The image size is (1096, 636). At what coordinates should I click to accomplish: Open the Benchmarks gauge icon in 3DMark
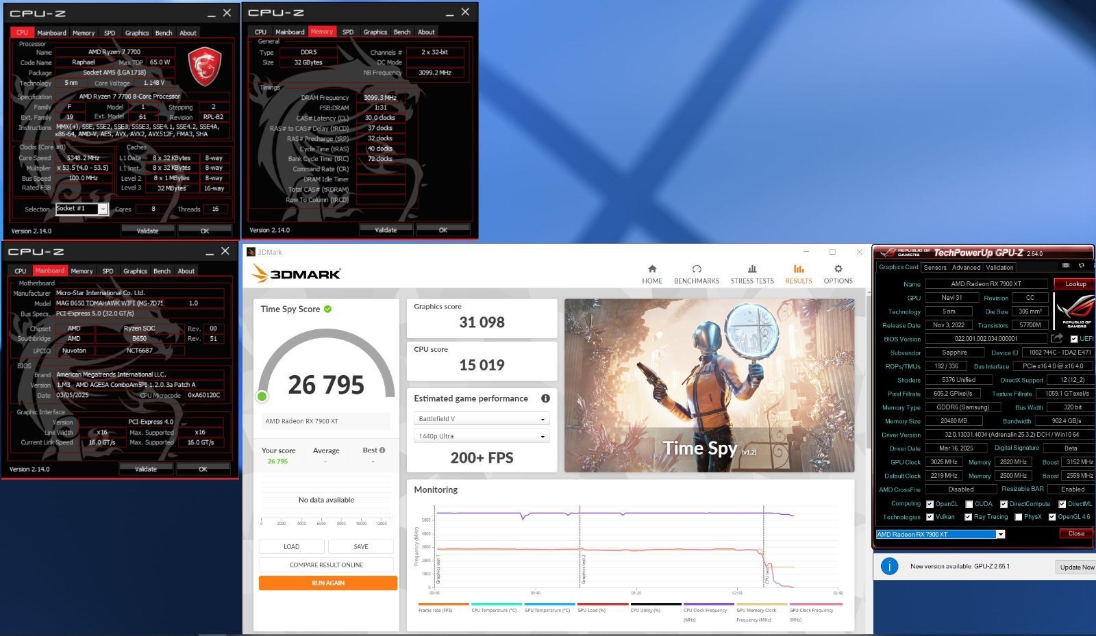[x=697, y=269]
